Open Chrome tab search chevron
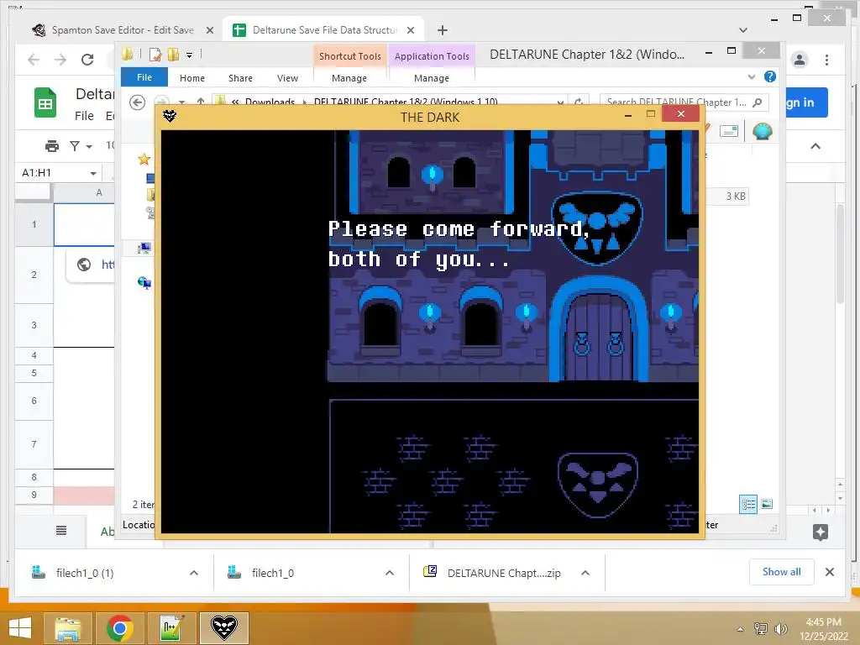Image resolution: width=860 pixels, height=645 pixels. 742,30
